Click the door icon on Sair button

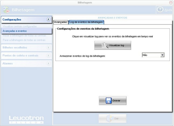(x=110, y=119)
